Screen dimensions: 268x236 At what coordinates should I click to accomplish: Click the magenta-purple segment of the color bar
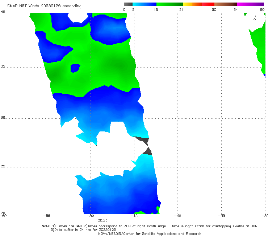pos(251,4)
